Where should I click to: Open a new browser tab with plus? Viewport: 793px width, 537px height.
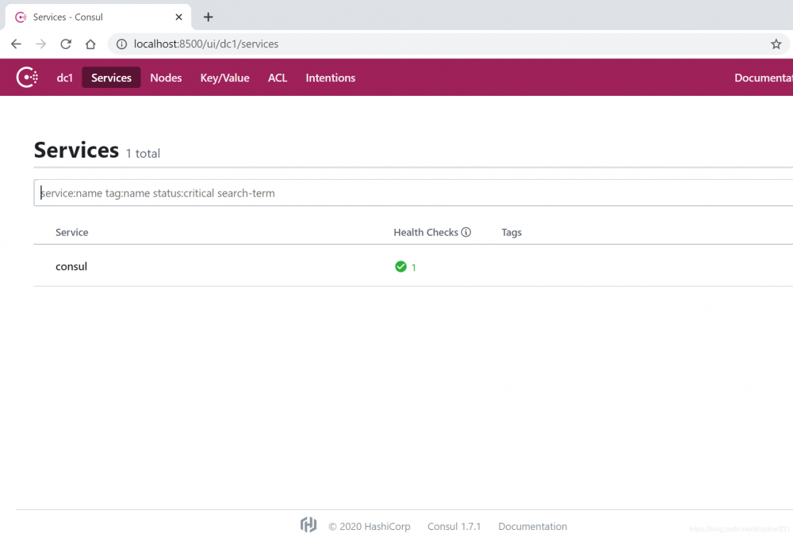[x=208, y=17]
